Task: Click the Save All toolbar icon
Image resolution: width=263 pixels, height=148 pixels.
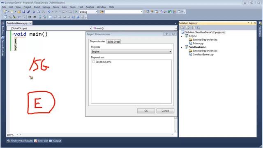Action: 28,12
